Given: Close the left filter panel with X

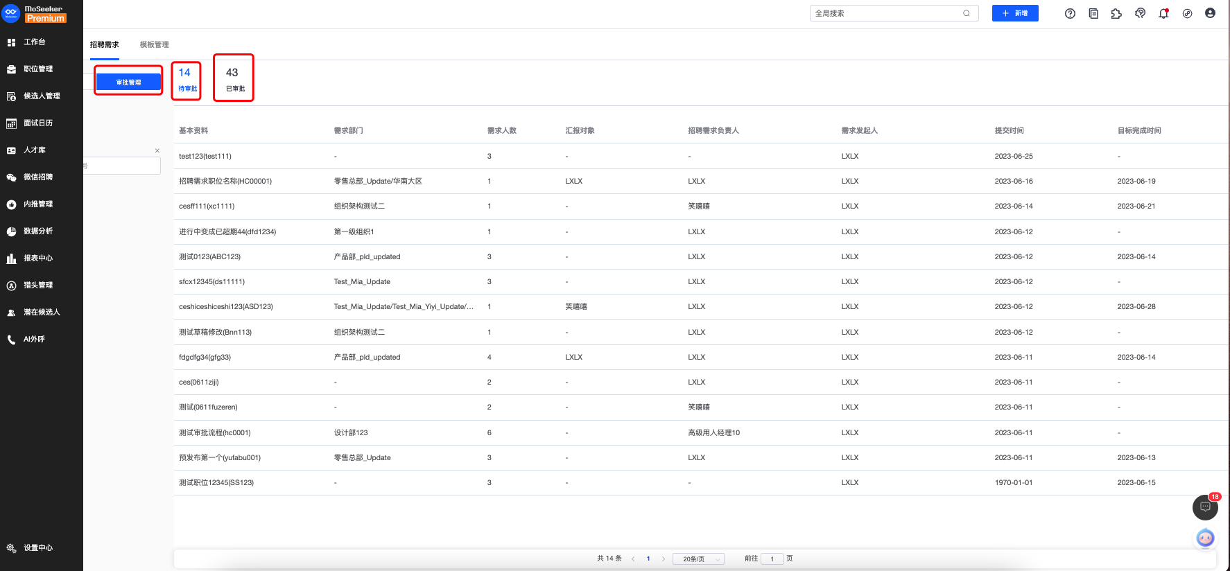Looking at the screenshot, I should (x=157, y=150).
